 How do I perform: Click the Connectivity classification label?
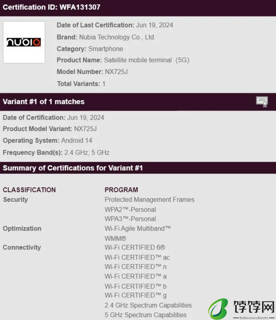(x=22, y=248)
